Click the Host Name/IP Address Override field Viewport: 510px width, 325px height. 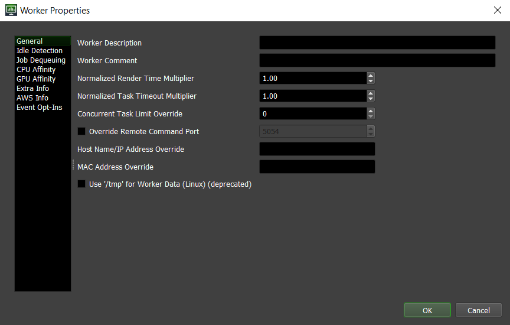[317, 149]
